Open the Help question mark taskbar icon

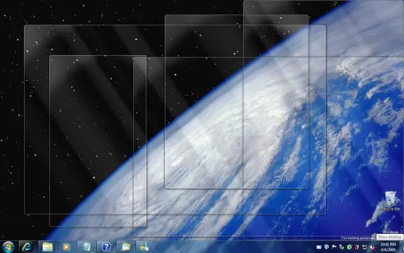point(106,247)
